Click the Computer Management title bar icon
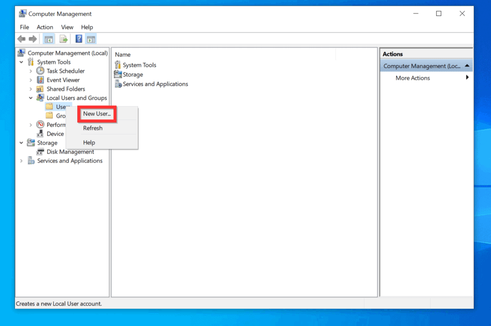The image size is (491, 326). (x=23, y=13)
